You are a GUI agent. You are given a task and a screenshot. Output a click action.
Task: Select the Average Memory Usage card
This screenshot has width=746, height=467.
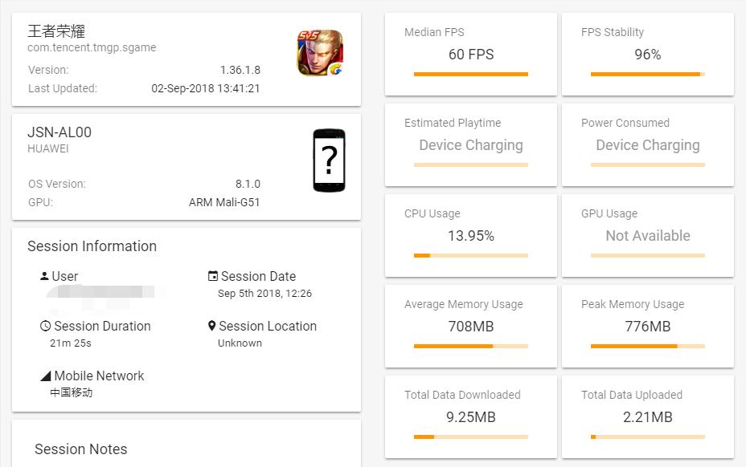pyautogui.click(x=470, y=326)
